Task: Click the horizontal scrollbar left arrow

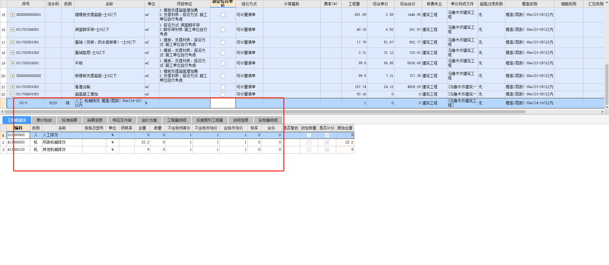Action: [2, 112]
